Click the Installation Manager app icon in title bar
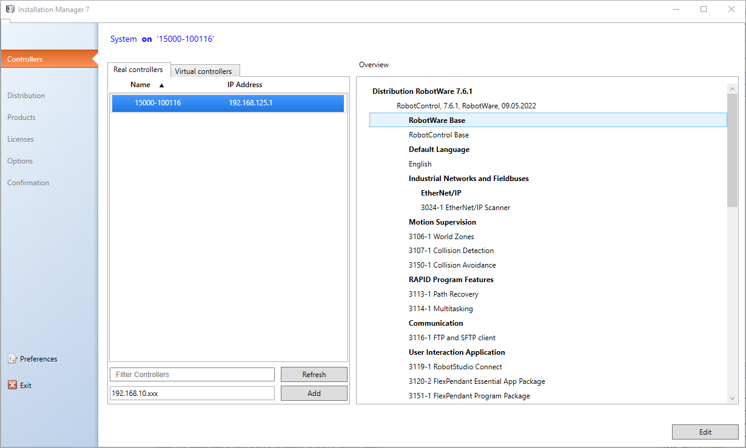 click(10, 9)
